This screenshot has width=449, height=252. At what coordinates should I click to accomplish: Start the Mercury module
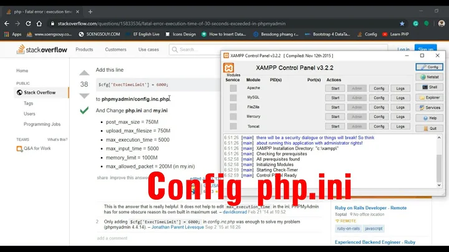(335, 117)
